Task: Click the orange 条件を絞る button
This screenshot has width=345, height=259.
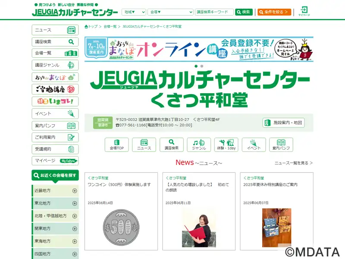Action: (274, 12)
